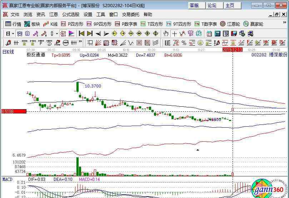The image size is (289, 198).
Task: Open the P四方形 price square tool
Action: pyautogui.click(x=72, y=24)
